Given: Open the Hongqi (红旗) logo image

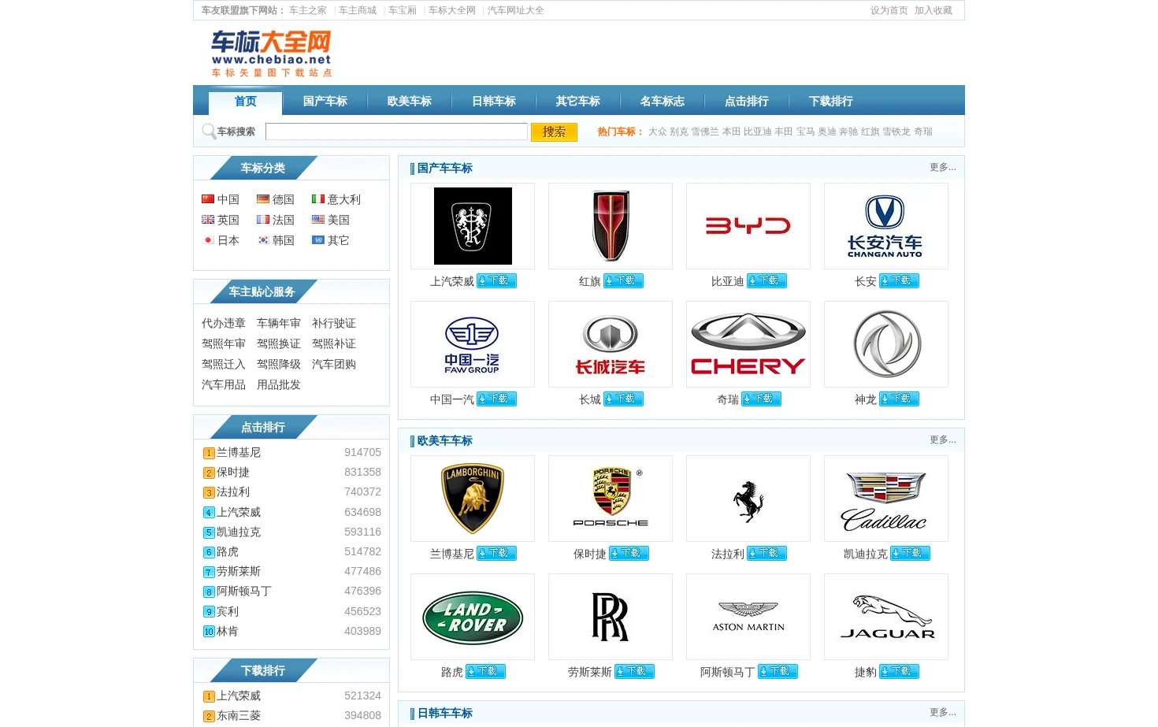Looking at the screenshot, I should 611,226.
